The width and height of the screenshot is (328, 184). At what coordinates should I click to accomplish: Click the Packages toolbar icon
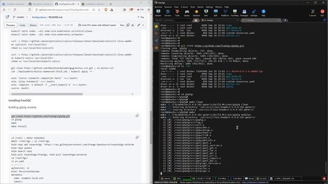[244, 13]
